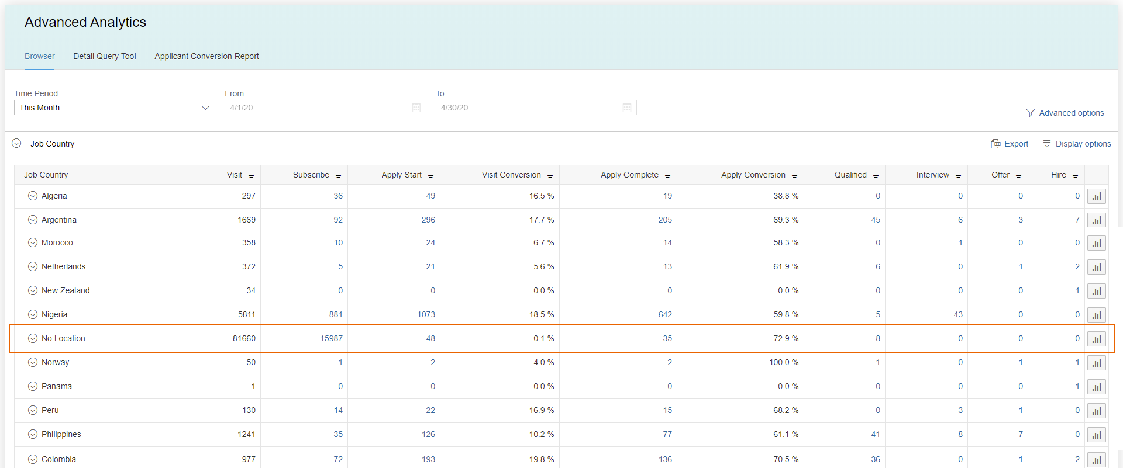Expand the No Location row
This screenshot has height=468, width=1123.
pos(33,338)
